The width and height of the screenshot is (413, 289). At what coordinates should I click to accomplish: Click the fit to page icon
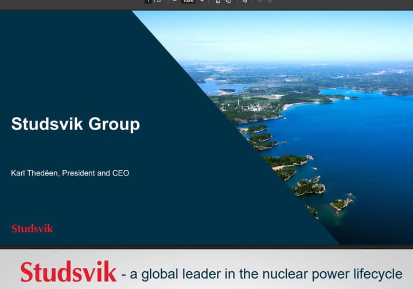pyautogui.click(x=218, y=2)
